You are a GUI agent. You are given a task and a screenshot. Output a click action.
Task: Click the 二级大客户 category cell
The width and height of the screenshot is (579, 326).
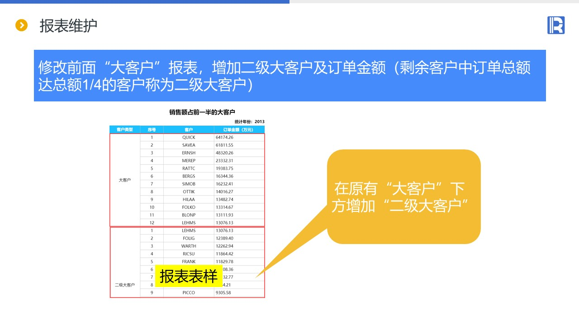coord(125,285)
